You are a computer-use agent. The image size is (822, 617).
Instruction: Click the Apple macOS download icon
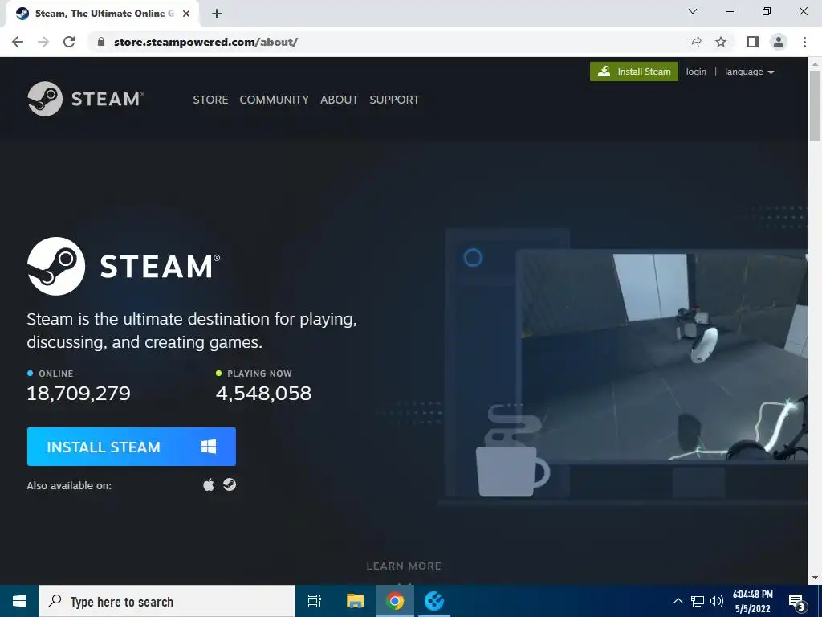coord(209,484)
